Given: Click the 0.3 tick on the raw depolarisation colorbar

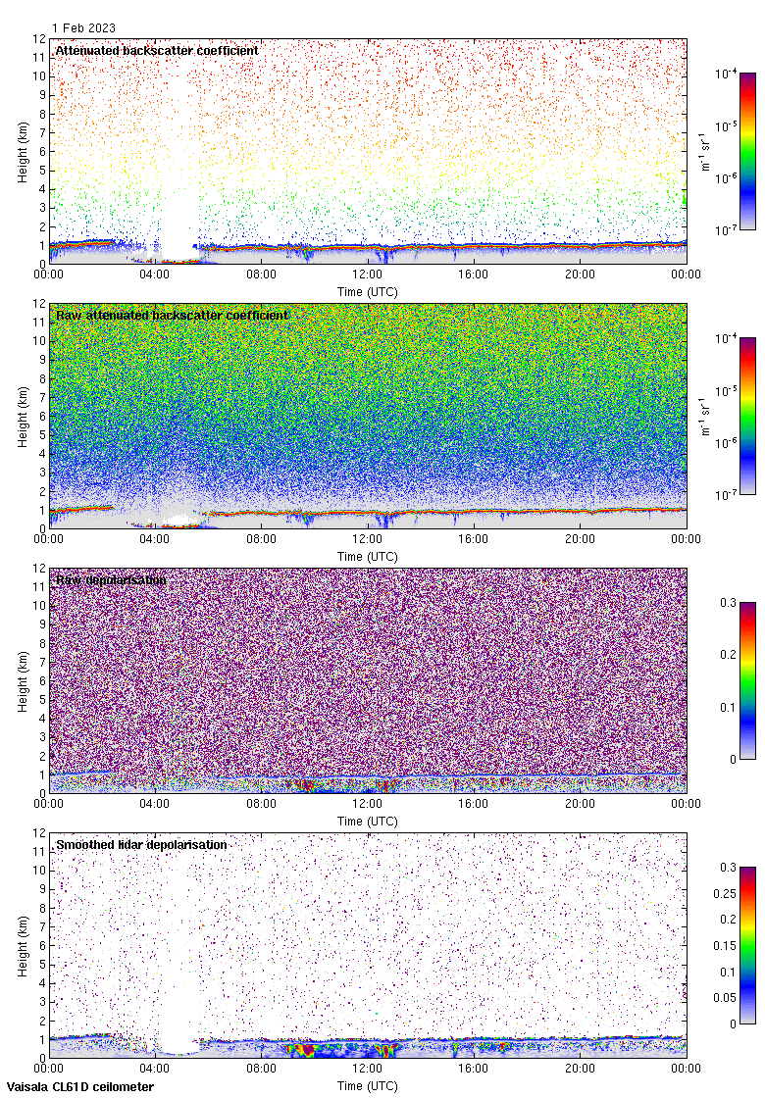Looking at the screenshot, I should [x=729, y=603].
